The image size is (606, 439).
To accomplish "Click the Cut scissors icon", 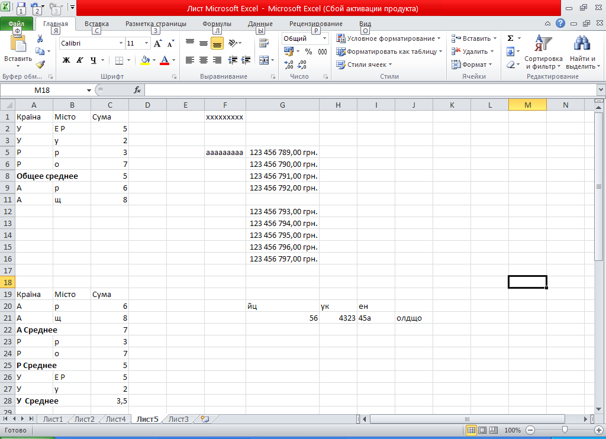I will (40, 38).
